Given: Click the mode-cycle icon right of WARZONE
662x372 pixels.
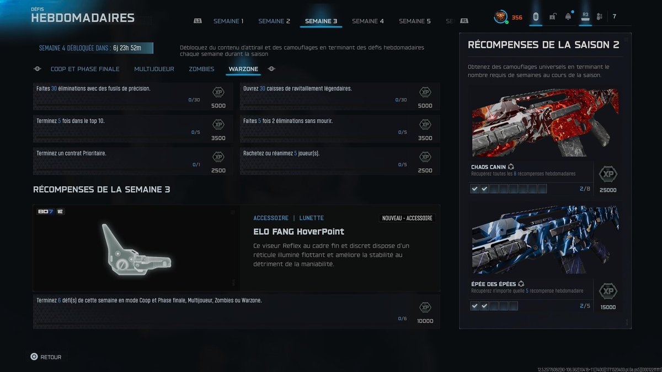Looking at the screenshot, I should click(x=271, y=69).
